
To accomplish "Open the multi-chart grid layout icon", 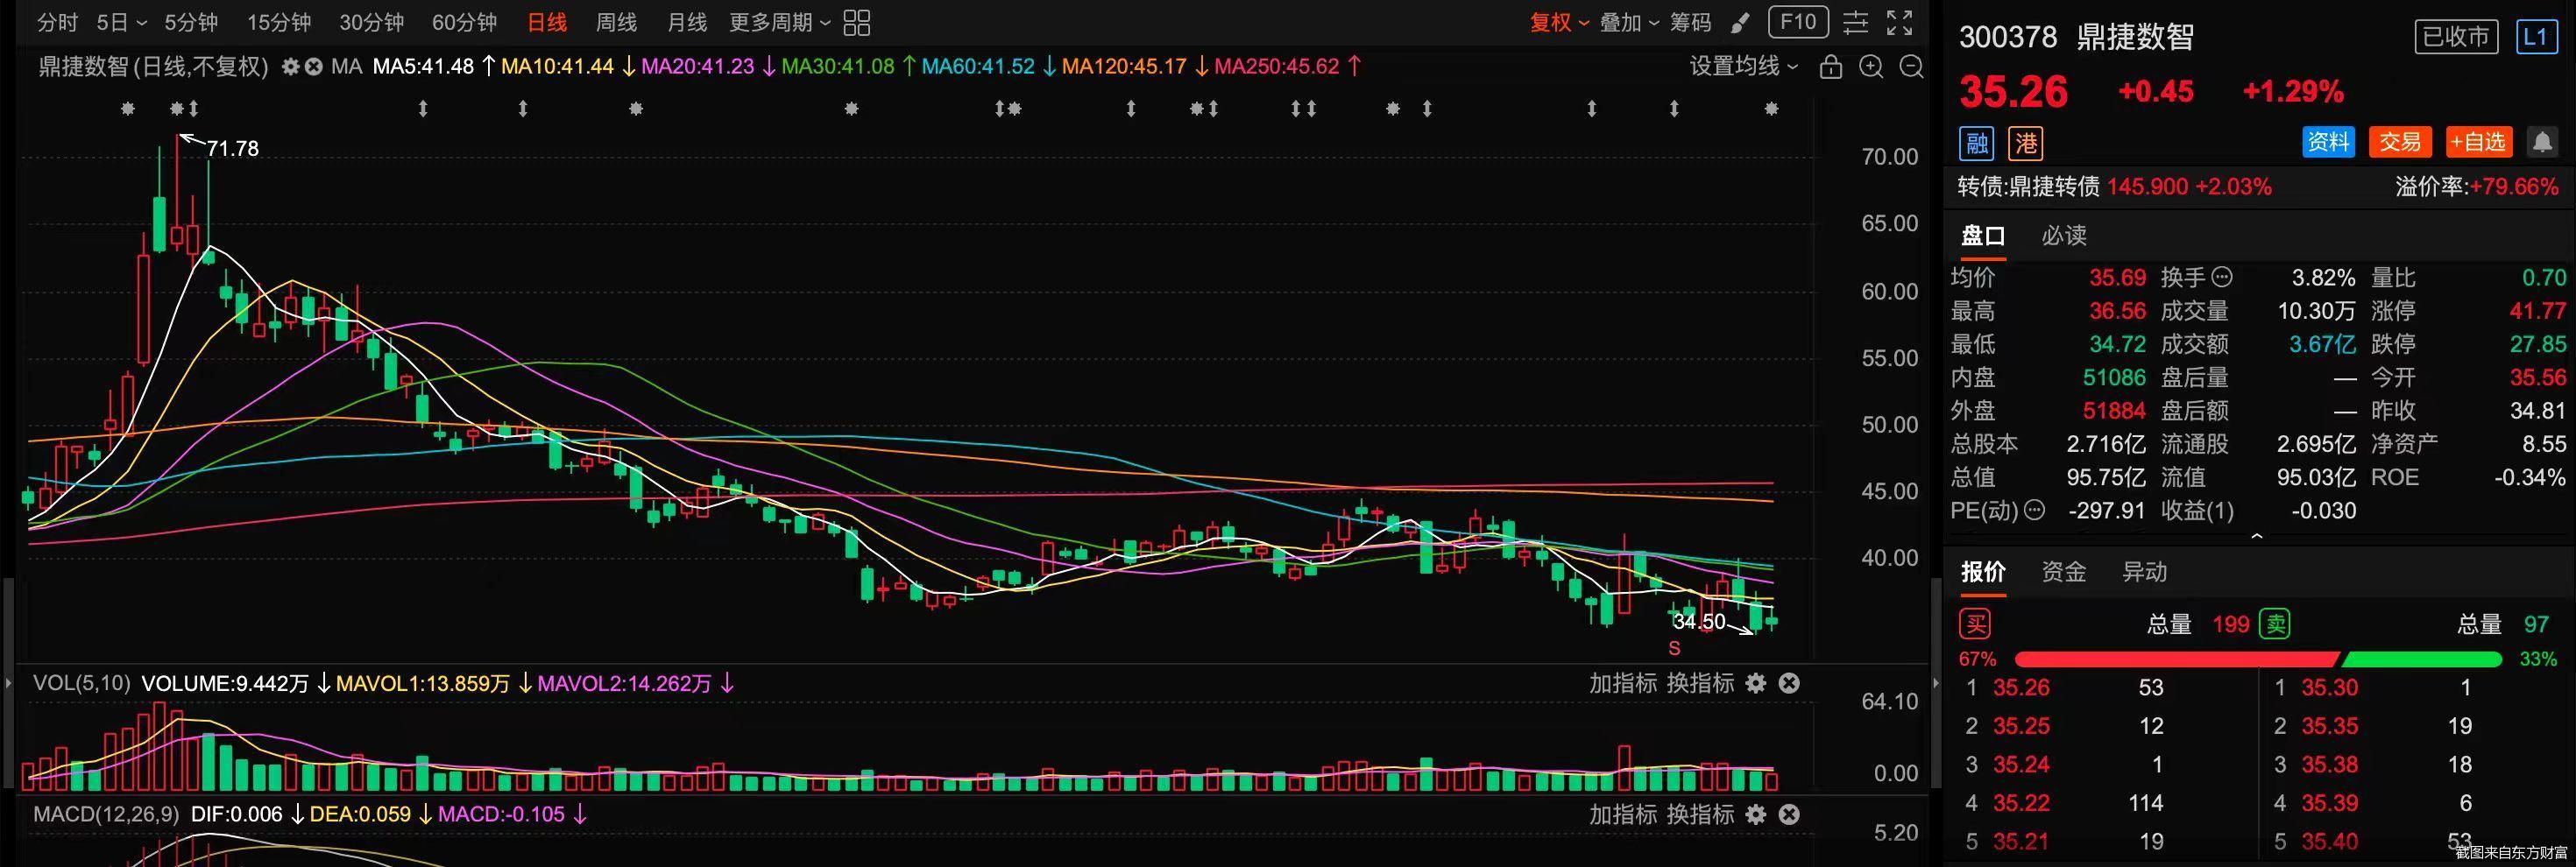I will tap(857, 22).
